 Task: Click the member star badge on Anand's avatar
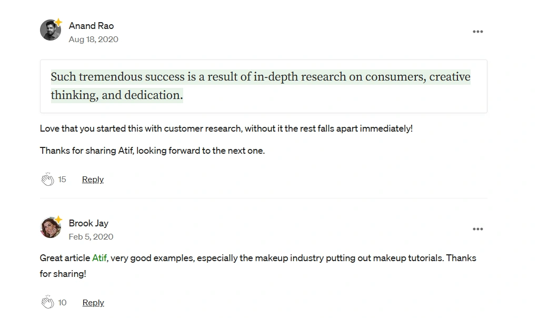58,22
